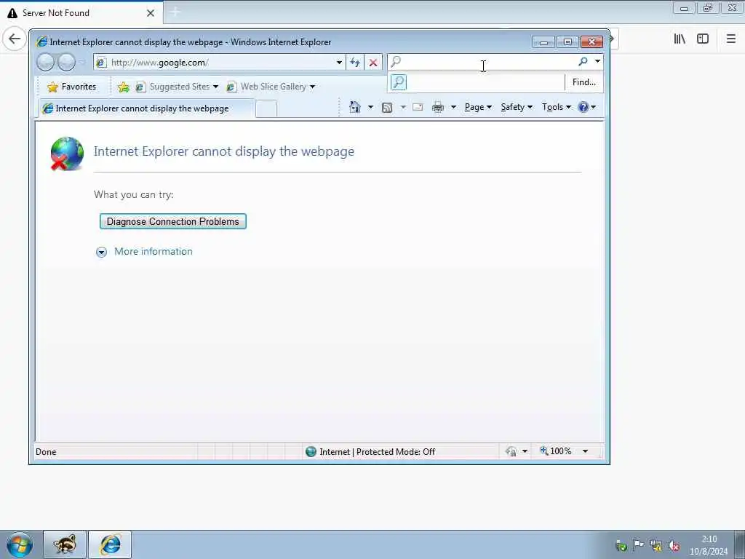Open Suggested Sites dropdown

pos(177,87)
